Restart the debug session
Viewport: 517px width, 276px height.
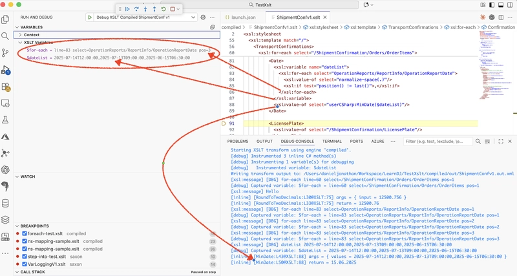(164, 9)
